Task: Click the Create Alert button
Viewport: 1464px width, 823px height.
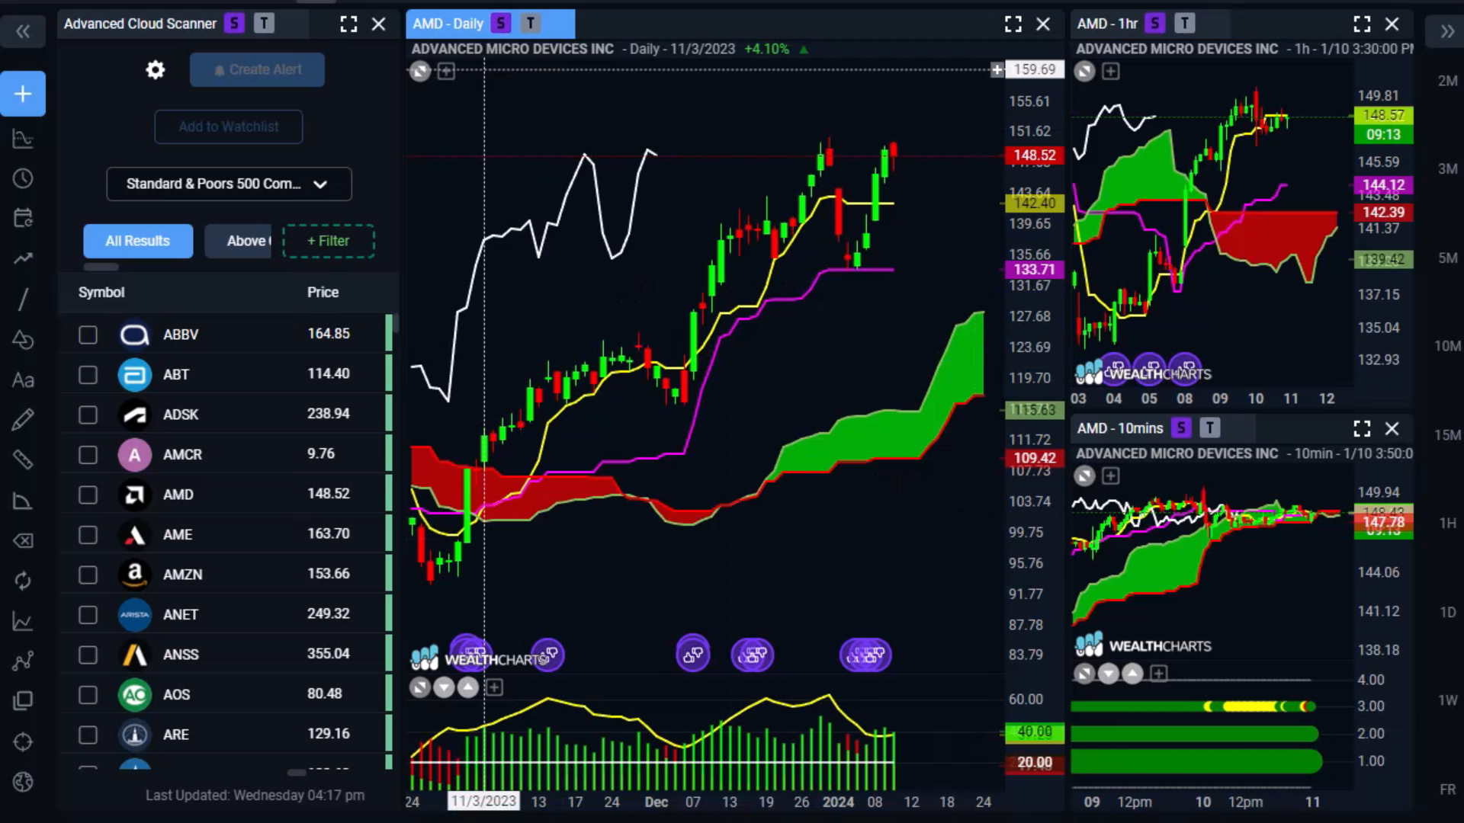Action: pyautogui.click(x=257, y=70)
